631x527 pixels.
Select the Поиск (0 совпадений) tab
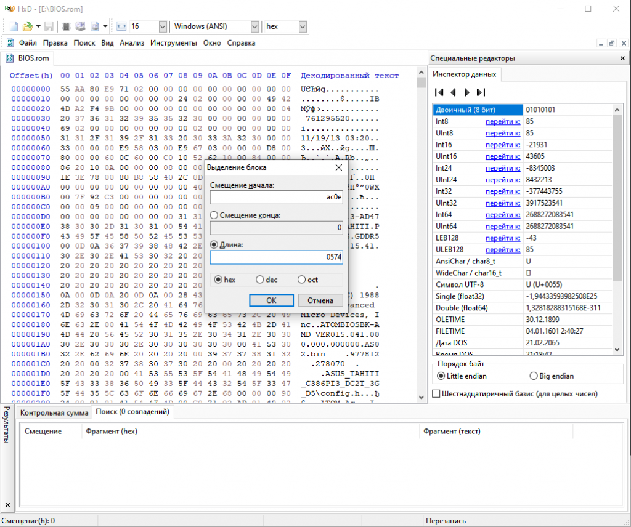click(x=132, y=412)
